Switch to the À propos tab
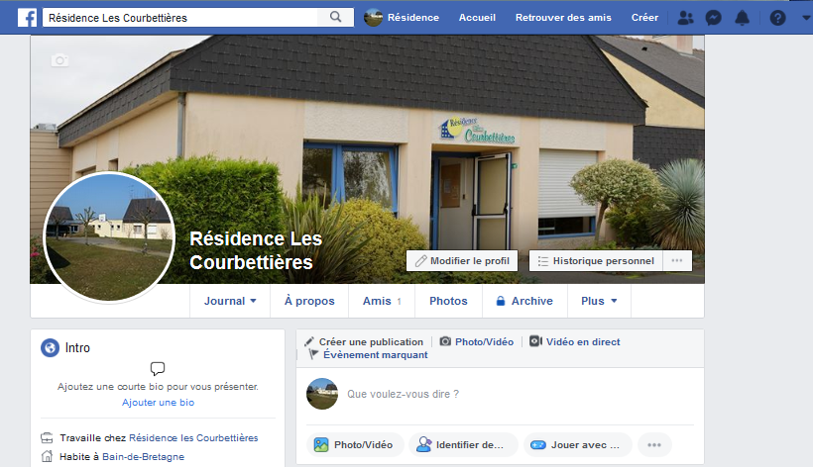813x467 pixels. [309, 301]
